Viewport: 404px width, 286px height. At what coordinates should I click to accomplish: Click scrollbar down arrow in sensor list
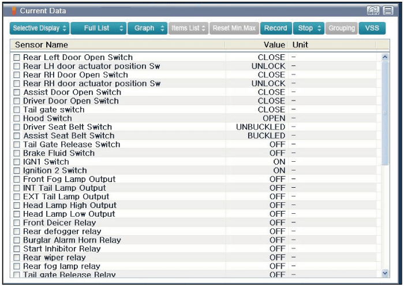[385, 273]
